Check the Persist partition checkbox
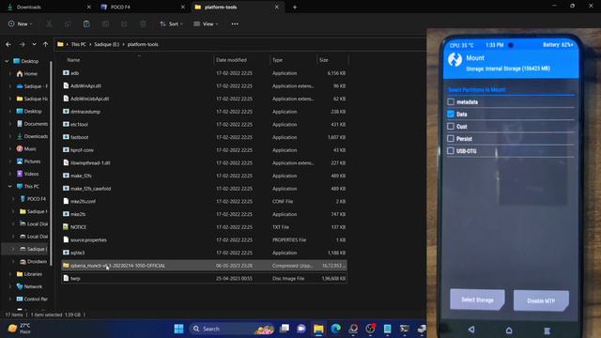 pyautogui.click(x=451, y=138)
